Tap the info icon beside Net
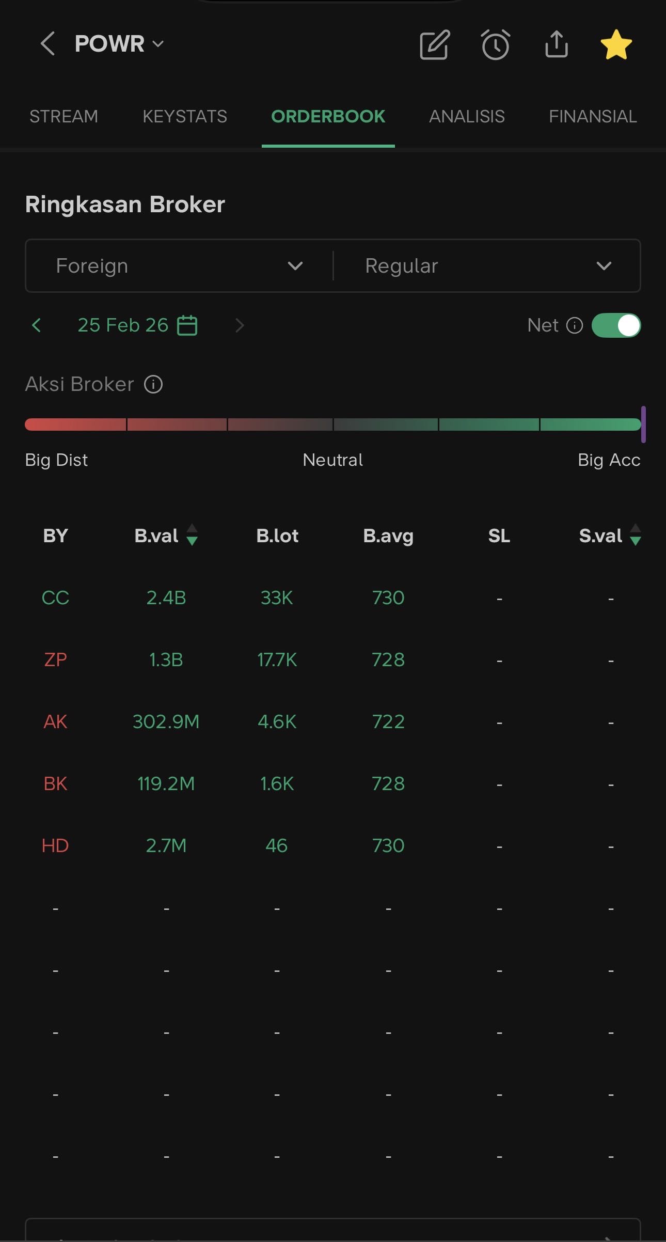Screen dimensions: 666x1242 point(575,325)
